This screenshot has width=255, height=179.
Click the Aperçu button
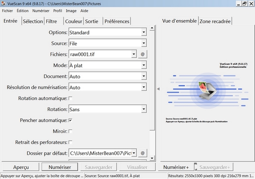(x=21, y=167)
